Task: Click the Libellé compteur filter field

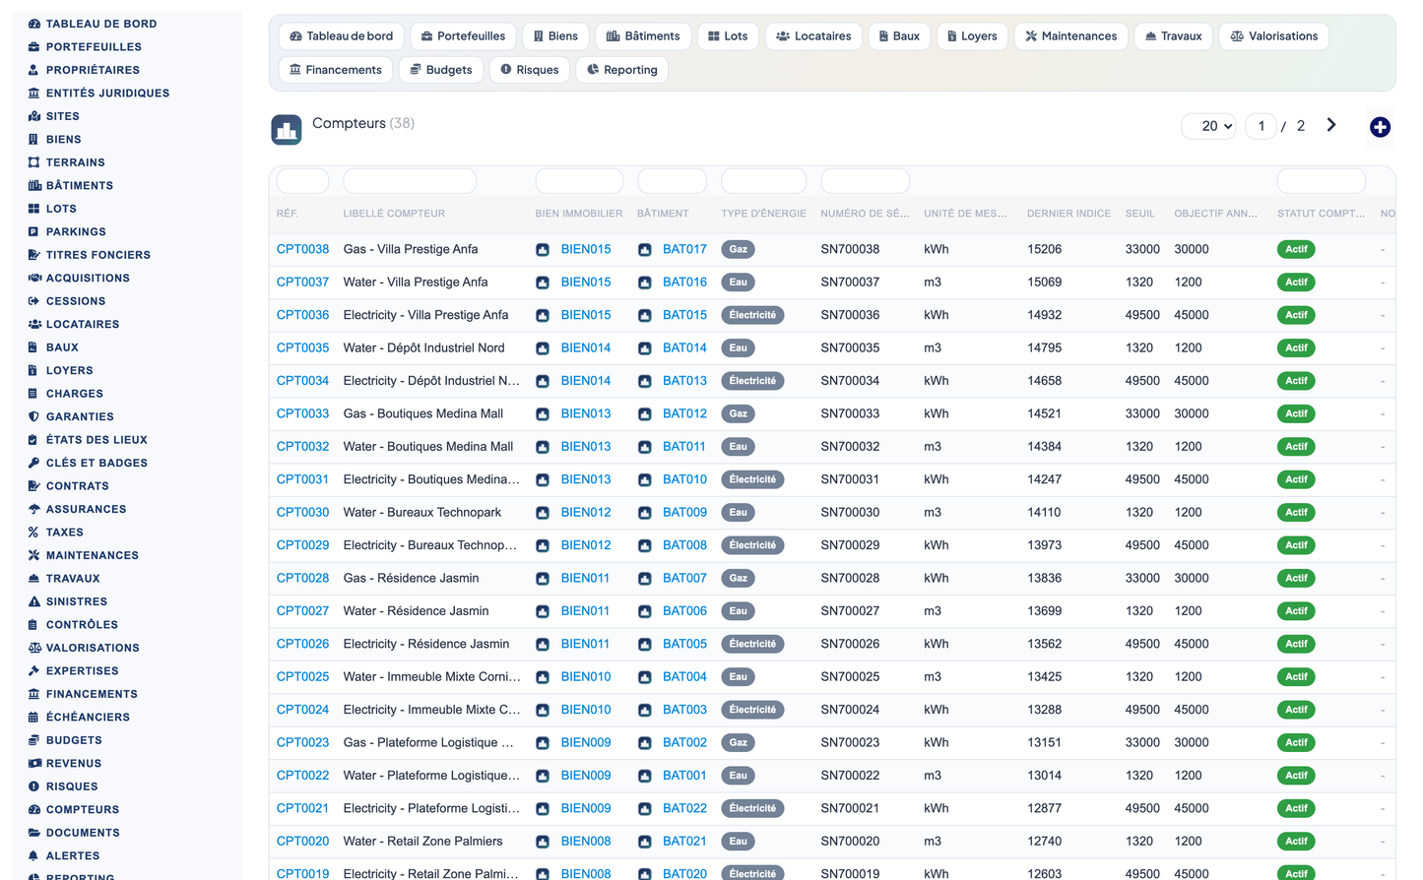Action: [x=410, y=181]
